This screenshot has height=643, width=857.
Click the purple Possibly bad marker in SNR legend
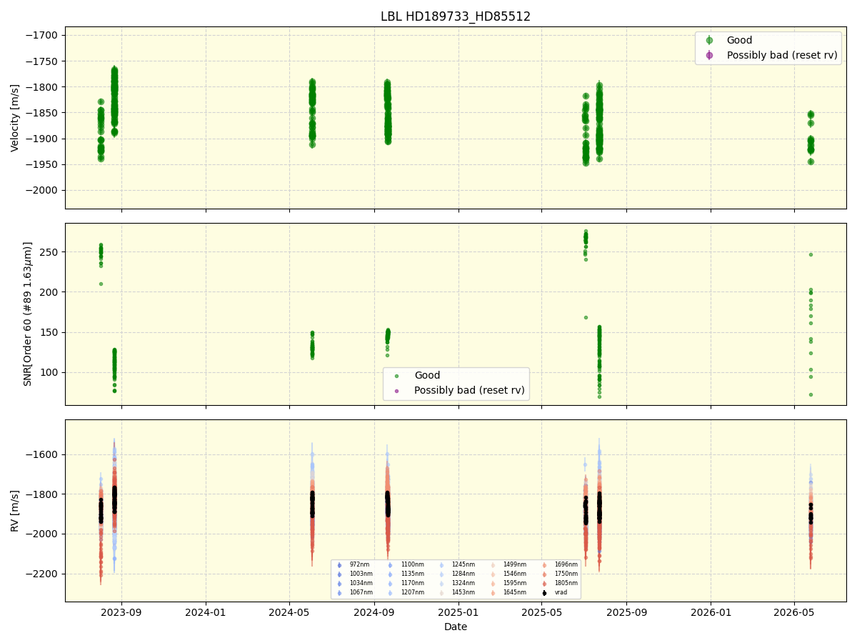tap(397, 390)
